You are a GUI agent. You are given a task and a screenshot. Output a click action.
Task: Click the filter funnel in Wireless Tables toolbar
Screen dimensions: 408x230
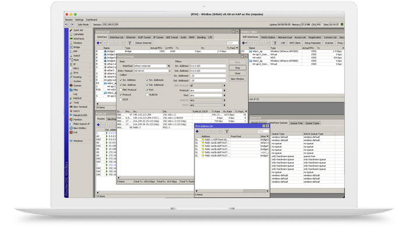275,43
